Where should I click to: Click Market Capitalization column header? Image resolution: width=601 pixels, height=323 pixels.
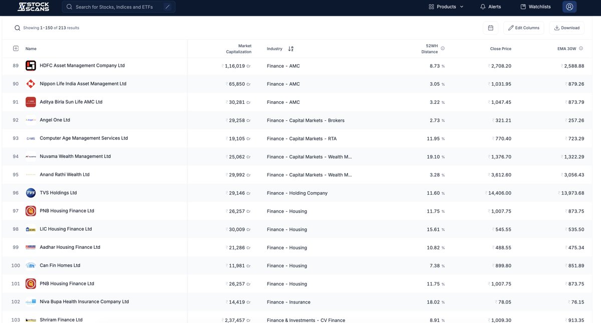pos(238,49)
